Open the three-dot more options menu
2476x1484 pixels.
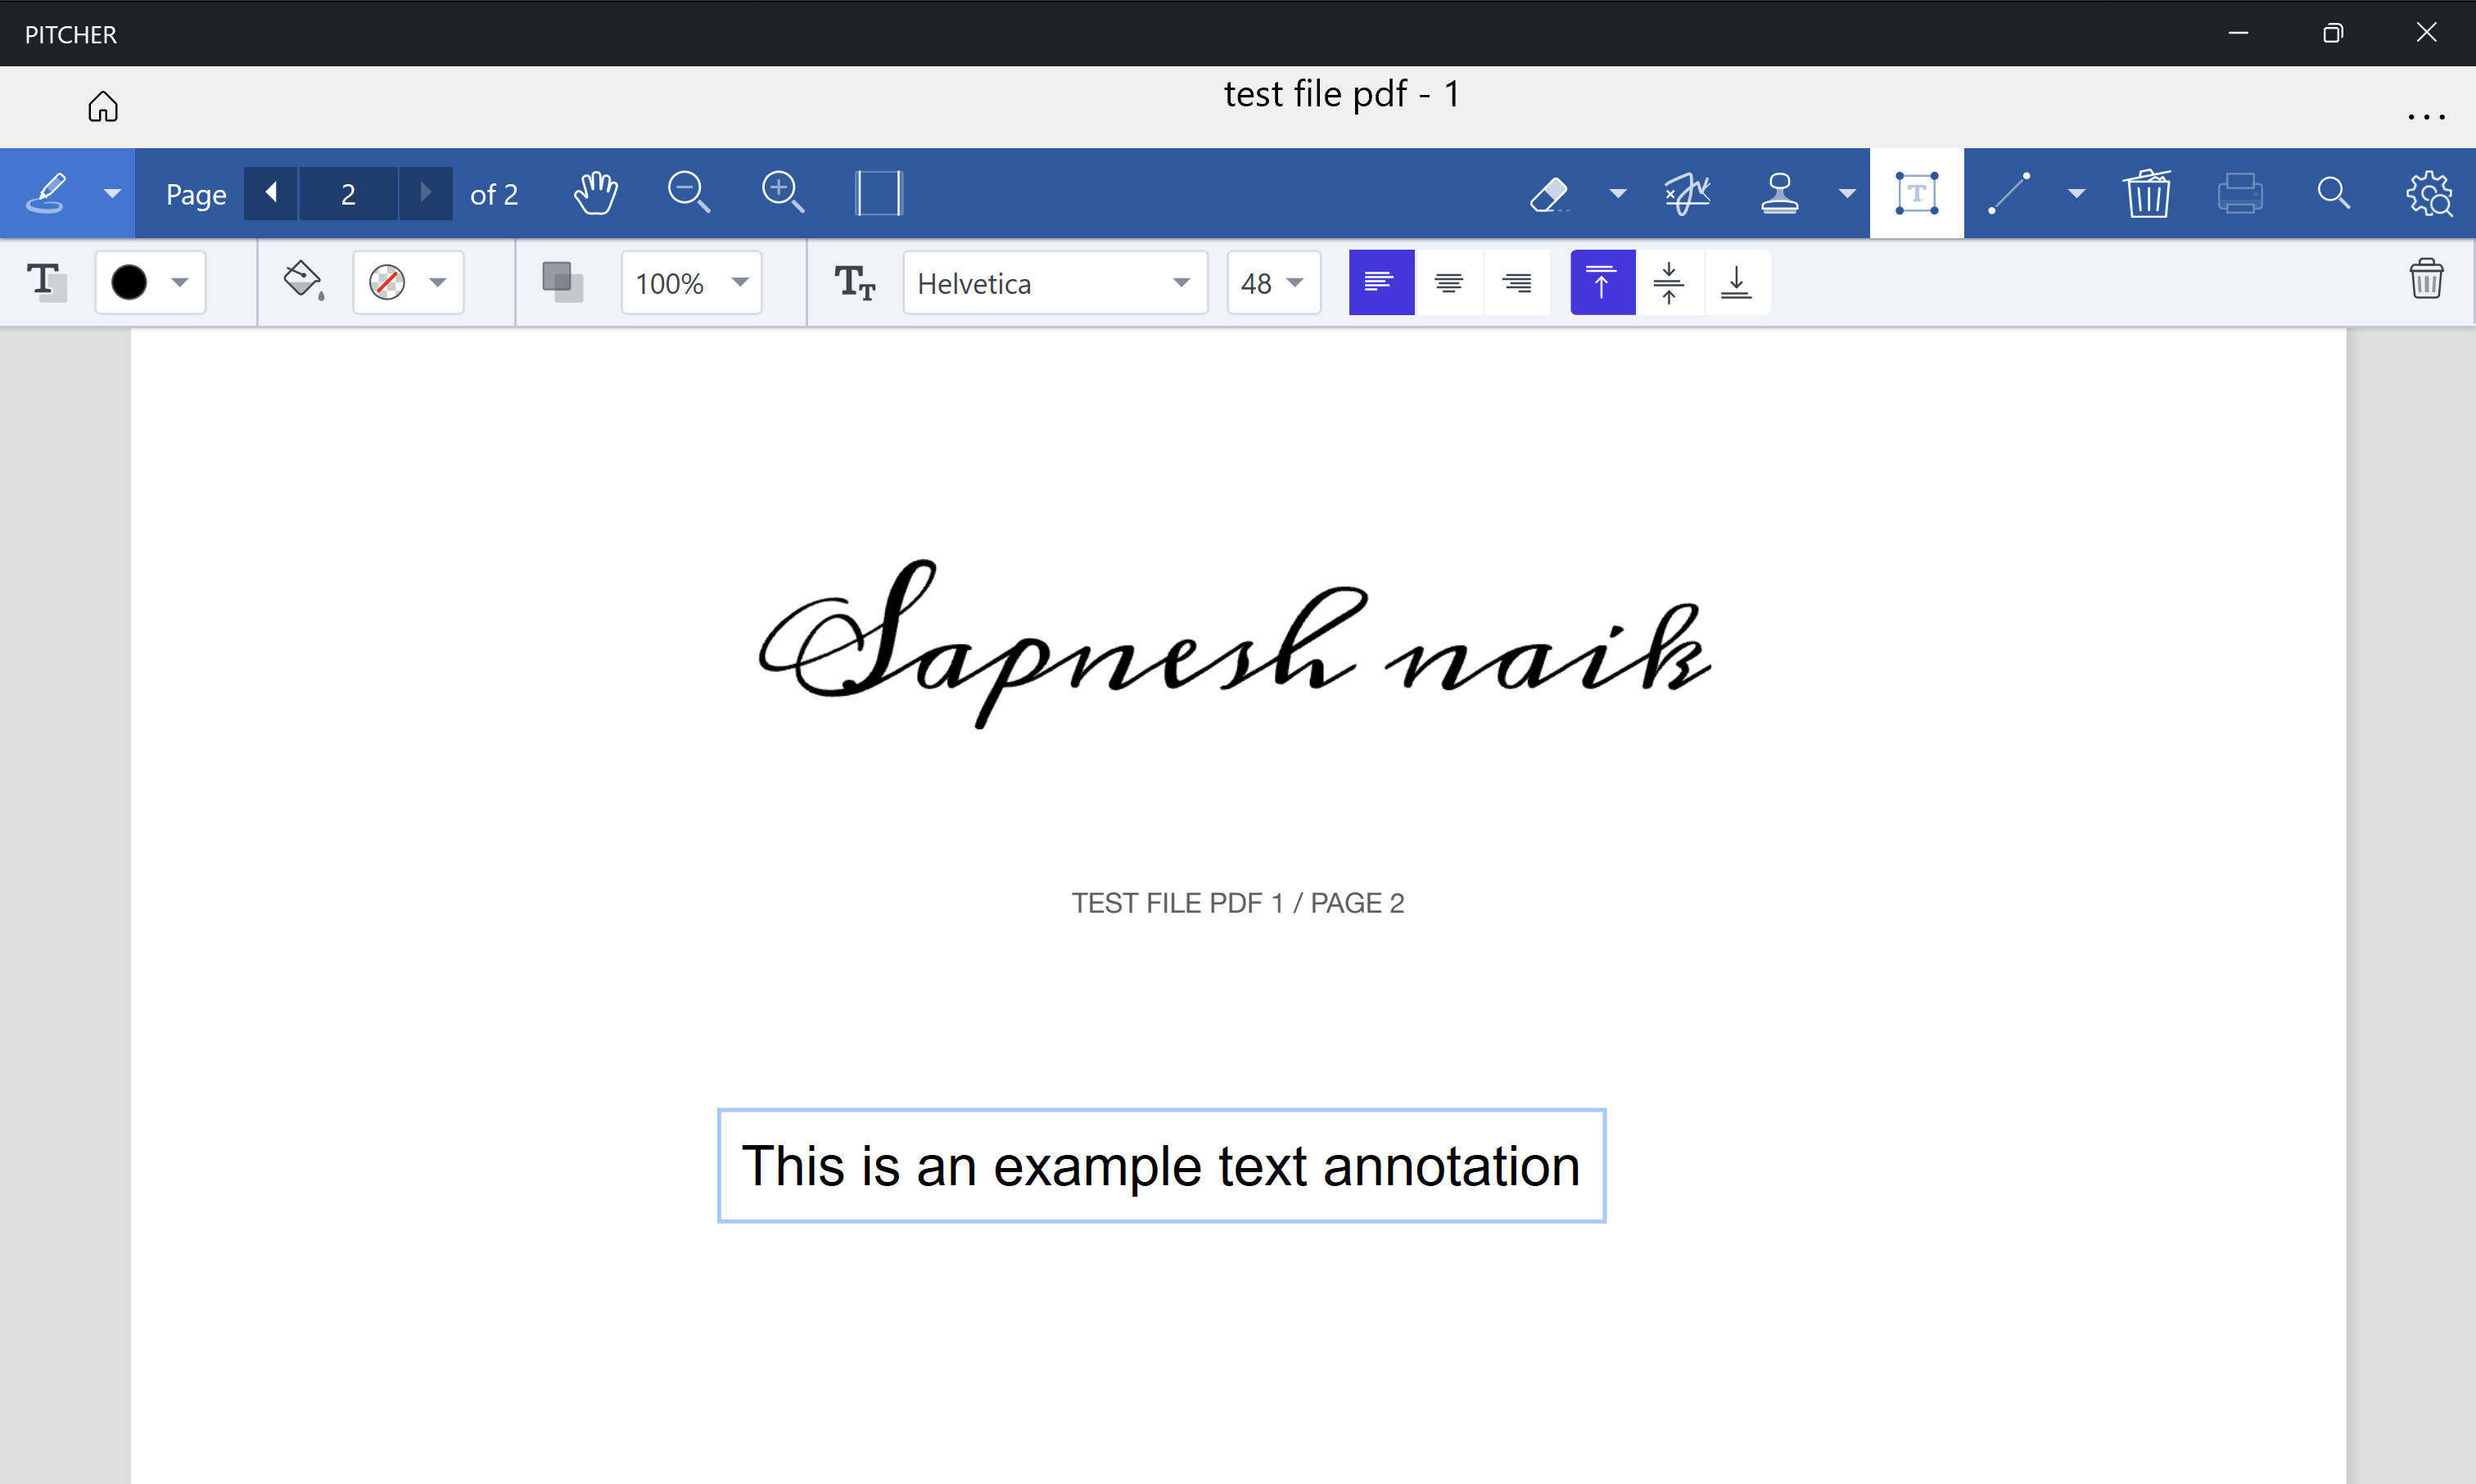(x=2426, y=117)
